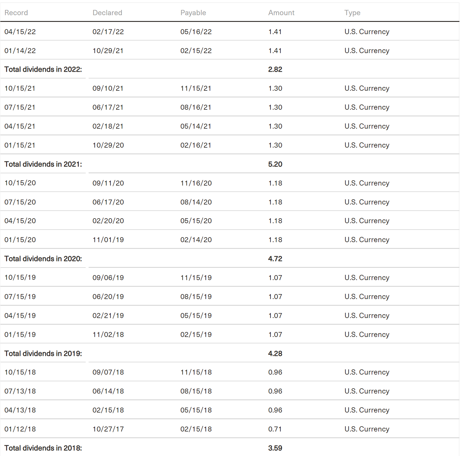Screen dimensions: 460x456
Task: Select declared date 09/11/20
Action: pos(108,183)
